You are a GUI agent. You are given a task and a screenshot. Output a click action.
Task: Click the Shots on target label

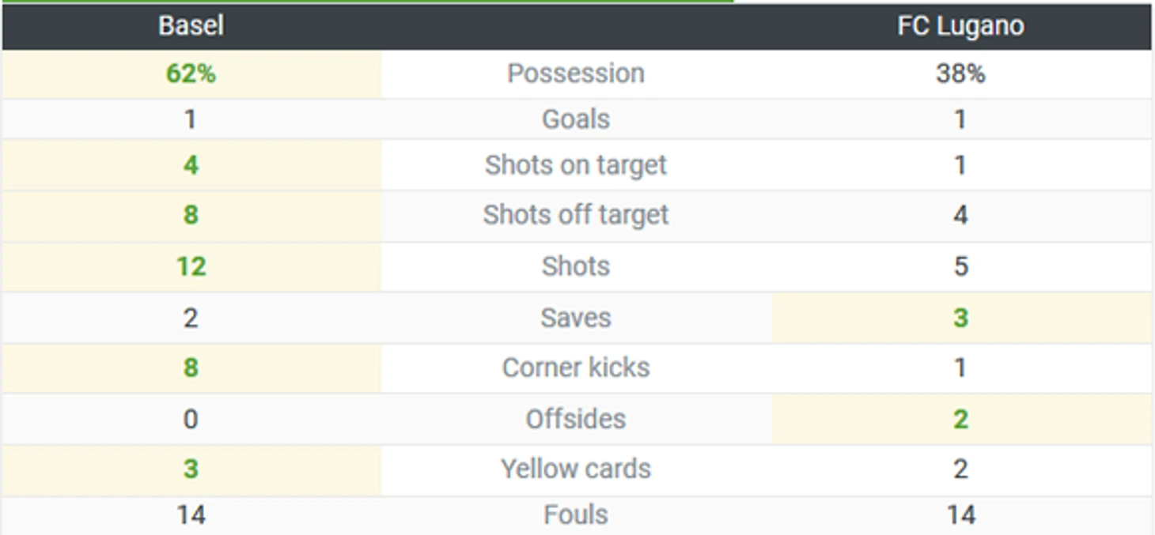[x=575, y=165]
